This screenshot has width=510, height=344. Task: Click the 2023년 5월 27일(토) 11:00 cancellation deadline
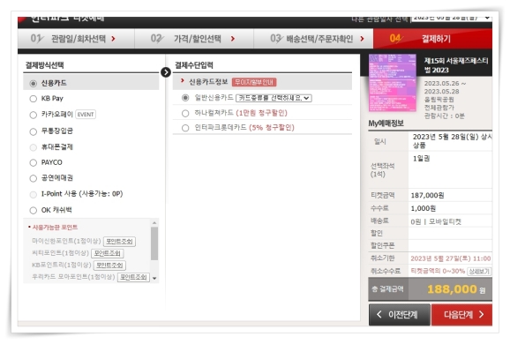[451, 258]
